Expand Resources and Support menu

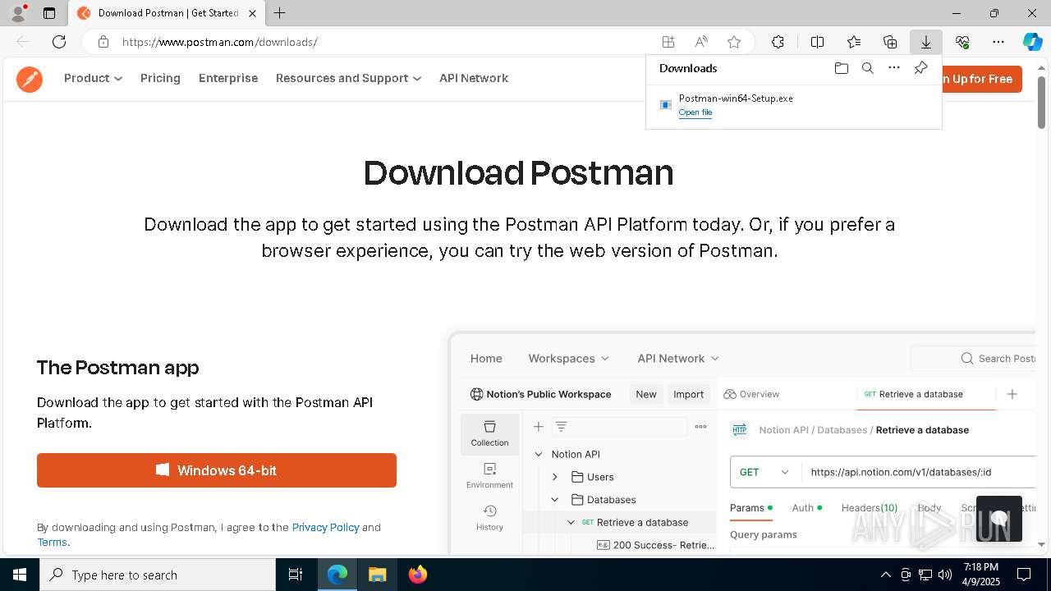(x=348, y=78)
